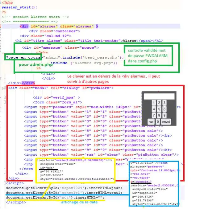The width and height of the screenshot is (204, 209).
Task: Click the keypad digit 9 button
Action: click(x=164, y=115)
